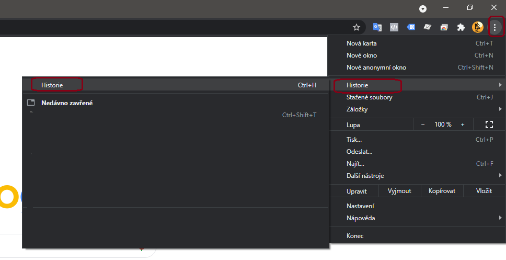Increase zoom with the plus button
The image size is (506, 260).
click(x=462, y=125)
